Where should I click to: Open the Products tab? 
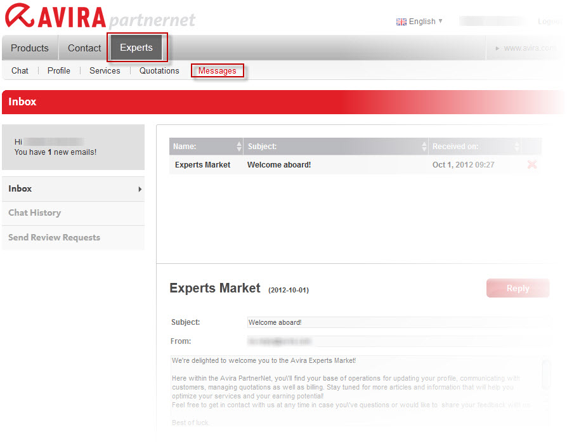tap(30, 48)
